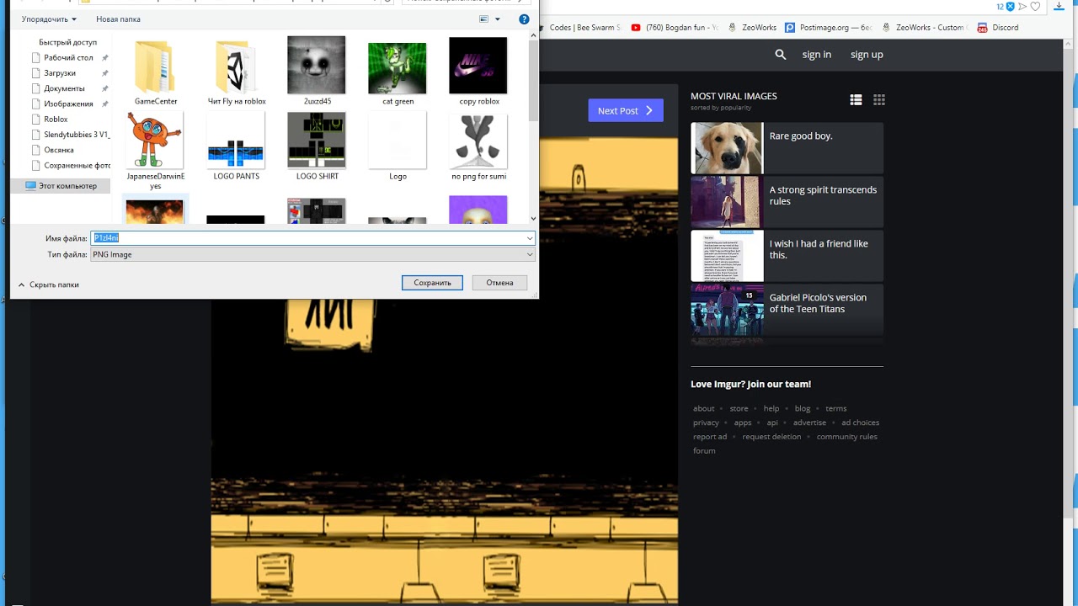Click the browser downloads arrow icon
The height and width of the screenshot is (606, 1078).
coord(1058,7)
